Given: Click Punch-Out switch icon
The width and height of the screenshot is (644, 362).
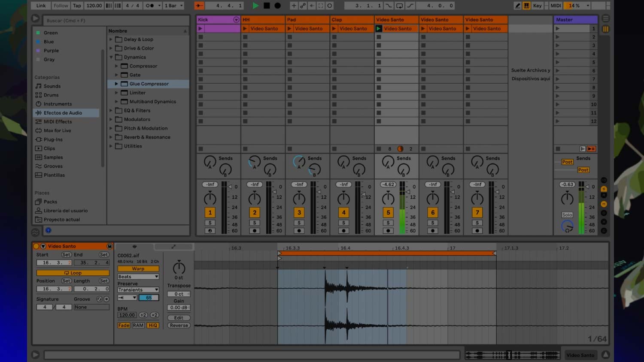Looking at the screenshot, I should 410,6.
